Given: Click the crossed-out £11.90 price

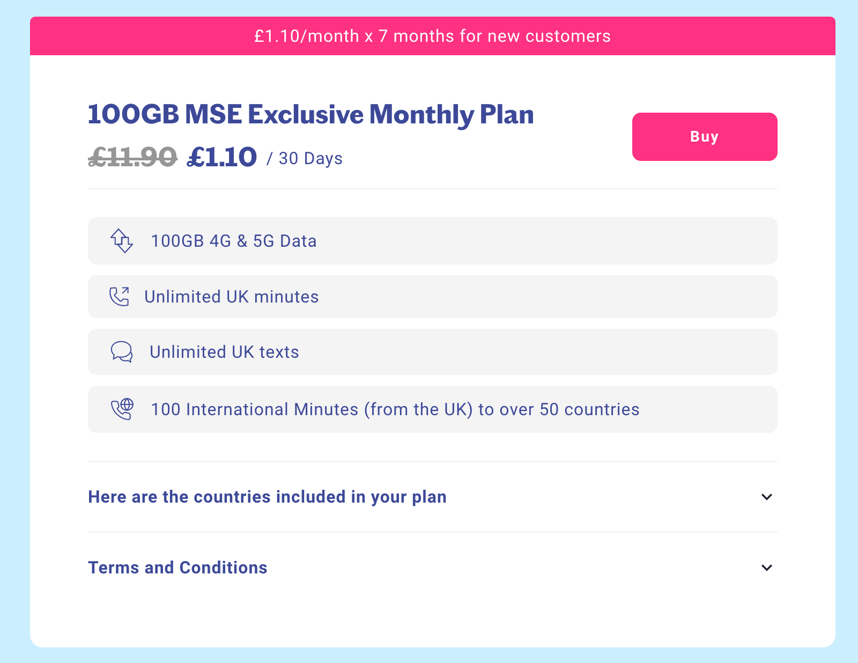Looking at the screenshot, I should (132, 157).
